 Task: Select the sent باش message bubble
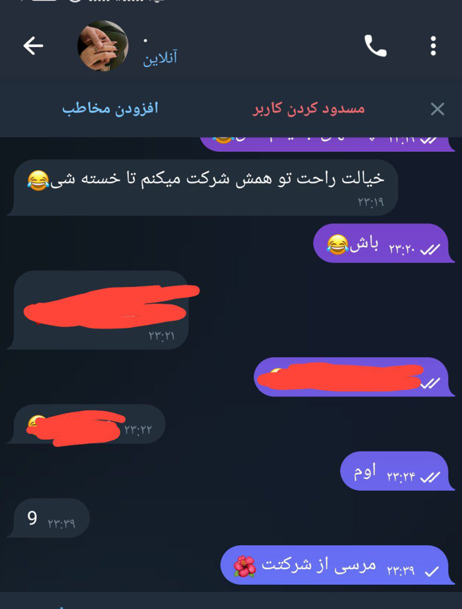click(x=383, y=244)
